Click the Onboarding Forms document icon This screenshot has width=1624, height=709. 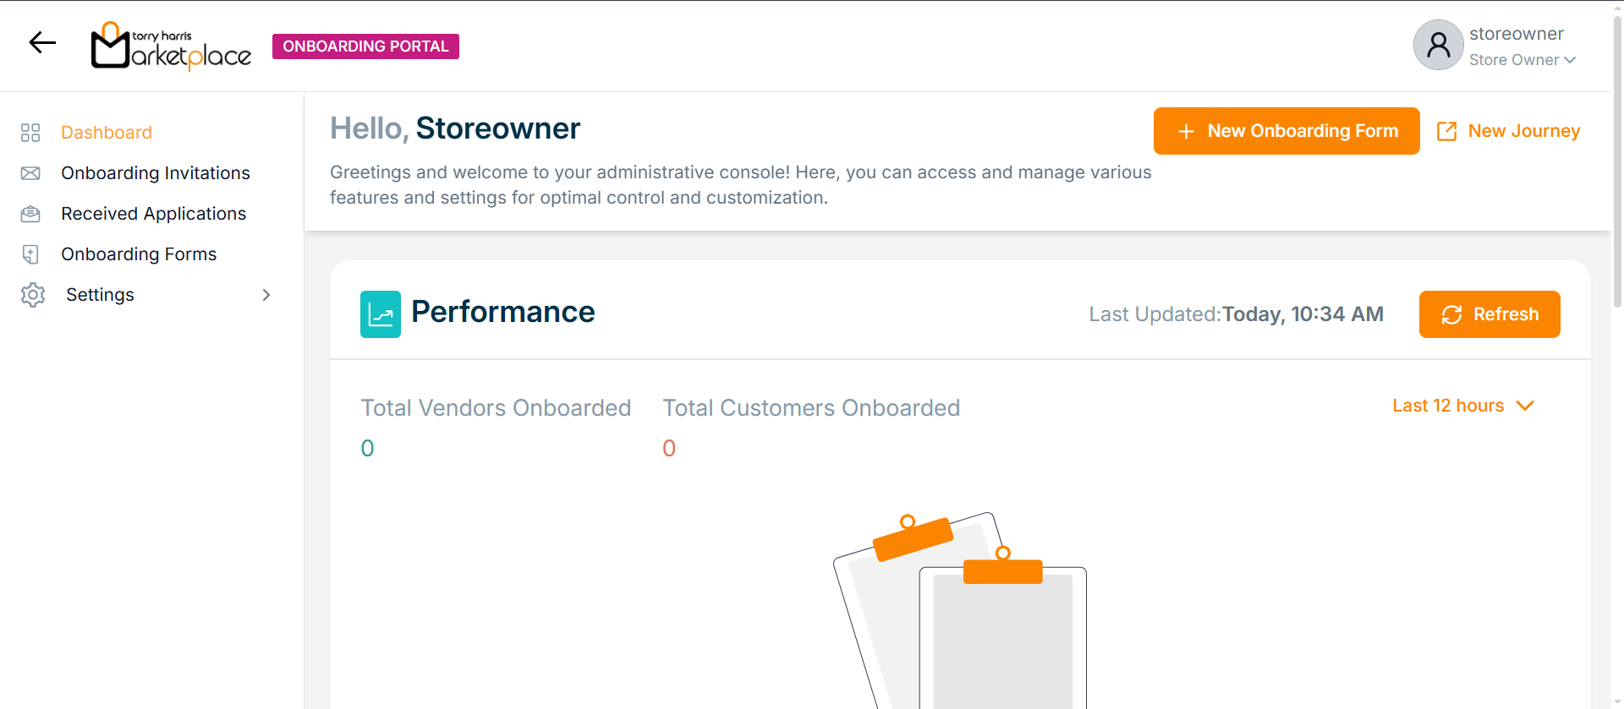30,254
